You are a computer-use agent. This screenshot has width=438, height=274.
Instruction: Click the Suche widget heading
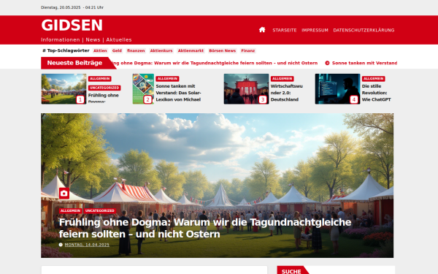pos(291,271)
